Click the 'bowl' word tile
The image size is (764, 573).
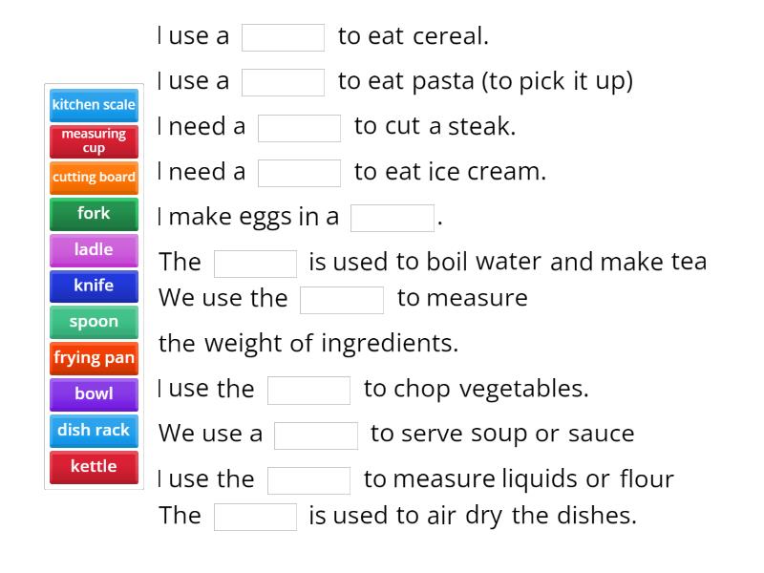point(93,394)
